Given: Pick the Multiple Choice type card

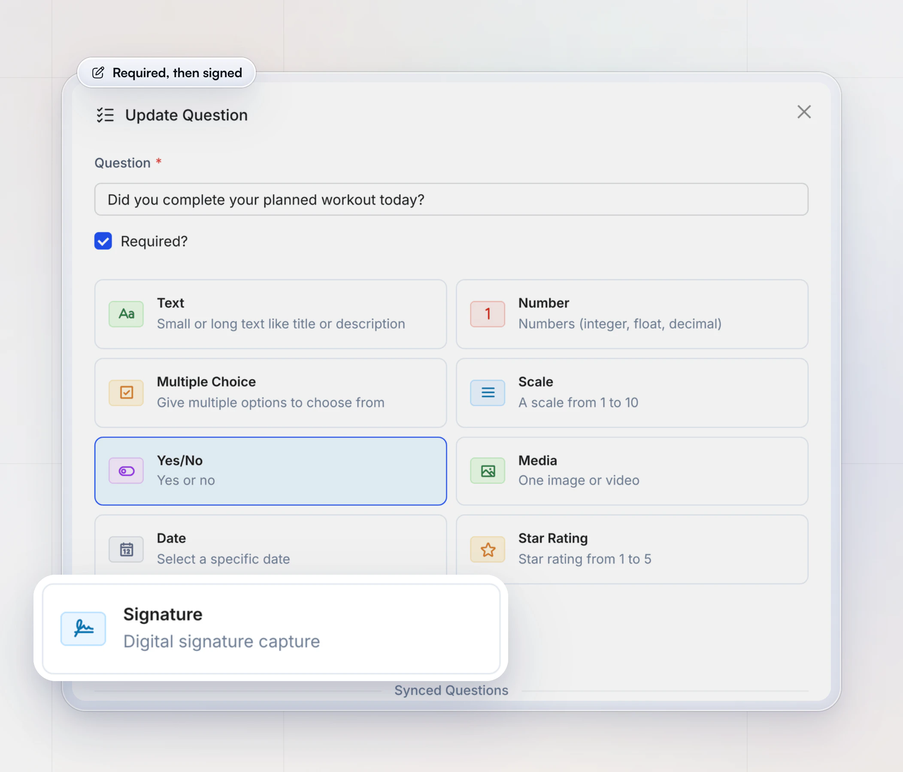Looking at the screenshot, I should pos(271,393).
